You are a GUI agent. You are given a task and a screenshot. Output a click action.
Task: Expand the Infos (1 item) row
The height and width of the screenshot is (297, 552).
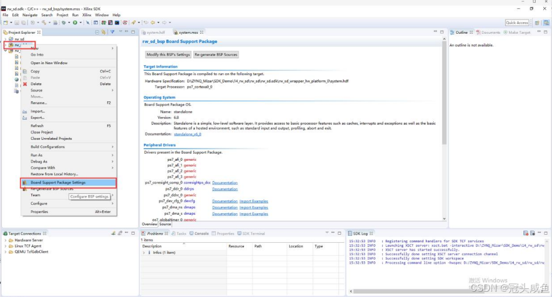click(144, 253)
